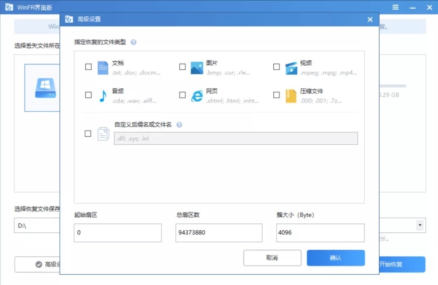Click help icon beside 指定恢复的文件类型

pyautogui.click(x=133, y=42)
